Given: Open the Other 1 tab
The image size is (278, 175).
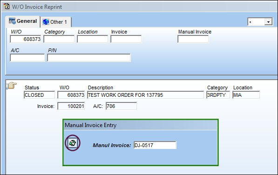Looking at the screenshot, I should 56,22.
